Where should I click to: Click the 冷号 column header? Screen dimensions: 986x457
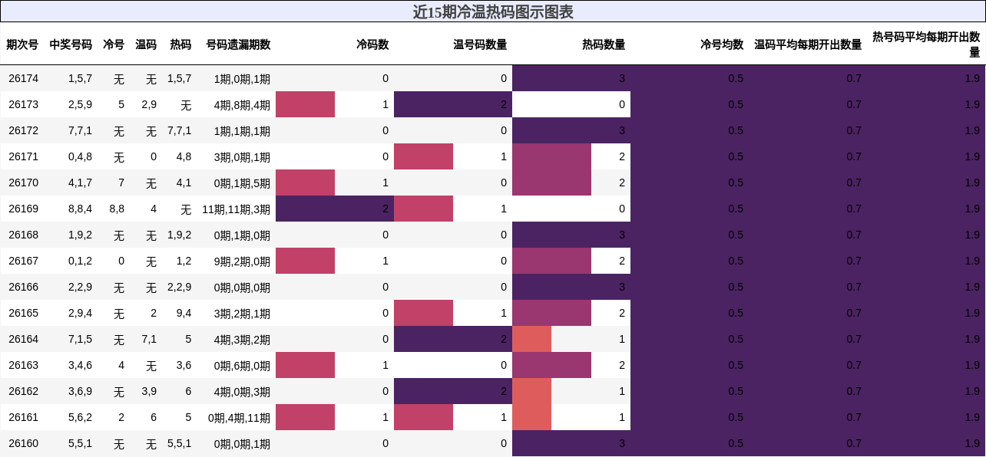pyautogui.click(x=114, y=44)
